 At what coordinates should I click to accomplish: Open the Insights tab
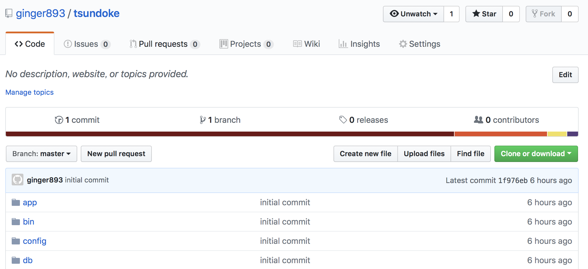coord(359,44)
